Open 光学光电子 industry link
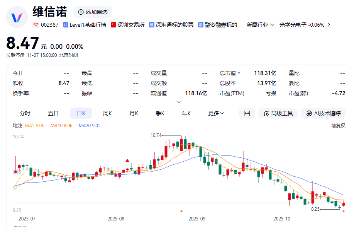The width and height of the screenshot is (354, 227). [x=302, y=25]
